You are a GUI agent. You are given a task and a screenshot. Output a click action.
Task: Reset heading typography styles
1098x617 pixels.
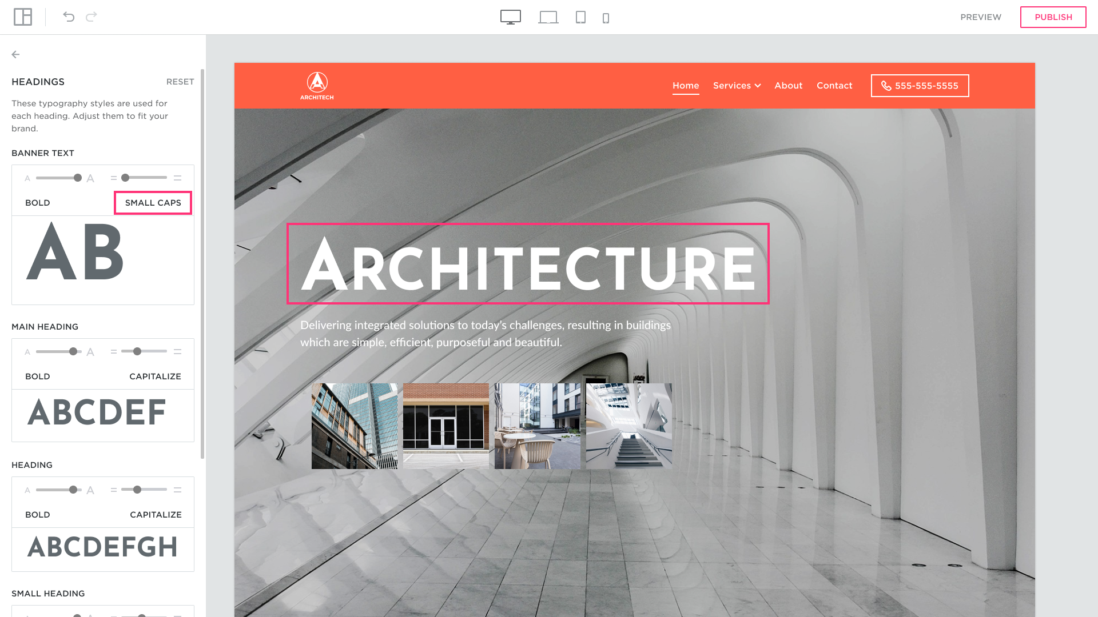(180, 82)
